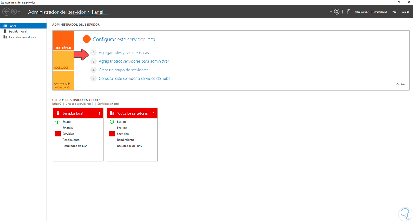Click the Server Manager app icon in title bar
Screen dimensions: 413x222
[x=2, y=2]
